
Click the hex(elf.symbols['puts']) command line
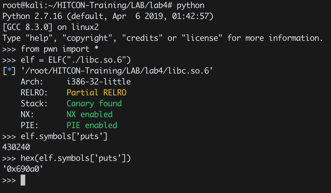[76, 158]
